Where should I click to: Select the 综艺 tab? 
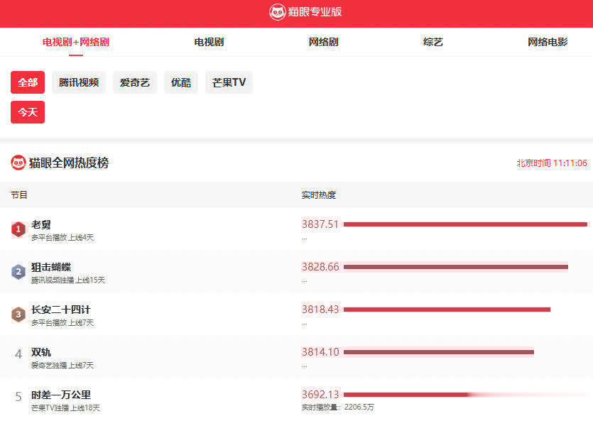[432, 42]
